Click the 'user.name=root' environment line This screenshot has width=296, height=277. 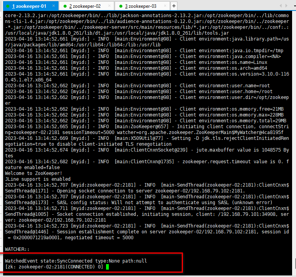click(137, 86)
